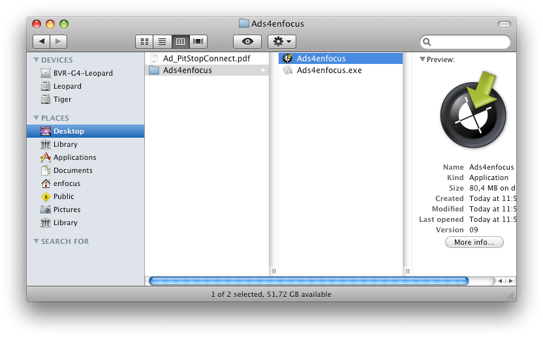Click the PDF document icon

click(154, 59)
